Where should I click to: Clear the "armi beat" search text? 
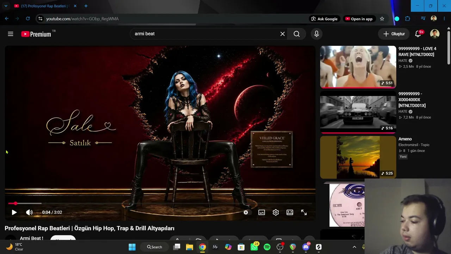coord(283,34)
